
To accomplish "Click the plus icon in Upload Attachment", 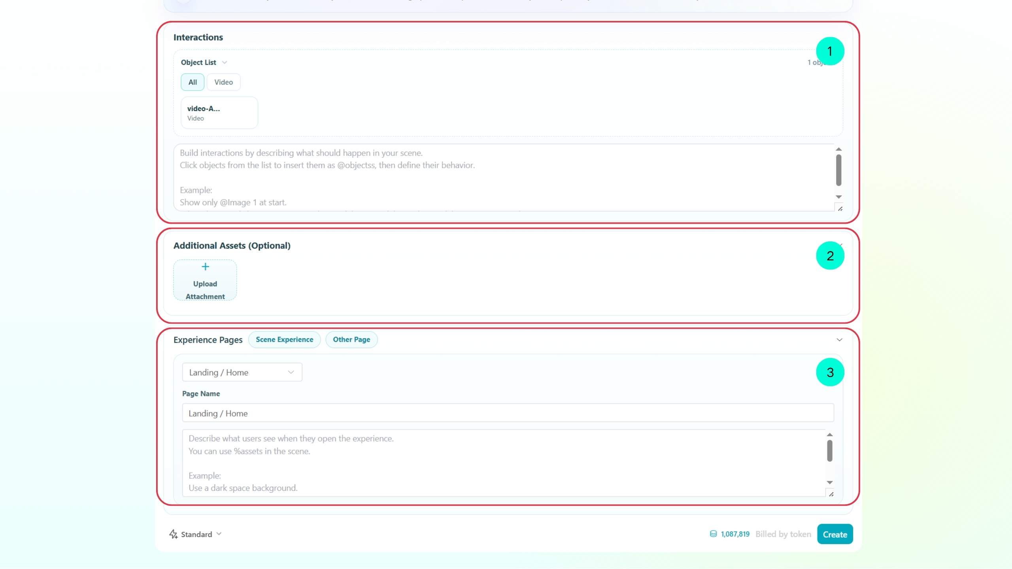I will 205,267.
